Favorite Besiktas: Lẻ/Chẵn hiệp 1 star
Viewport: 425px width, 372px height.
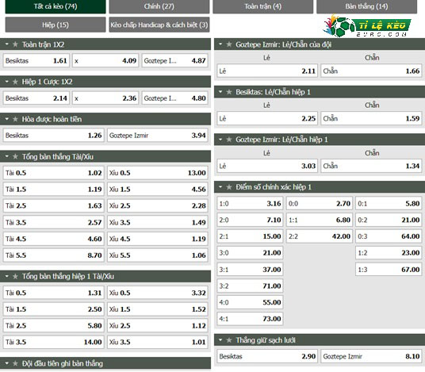[x=229, y=92]
